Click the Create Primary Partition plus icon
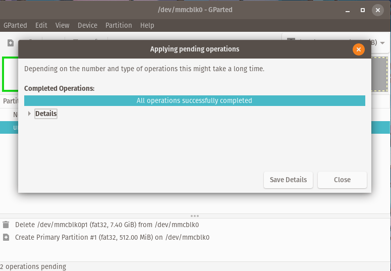Screen dimensions: 391x271 (6, 237)
